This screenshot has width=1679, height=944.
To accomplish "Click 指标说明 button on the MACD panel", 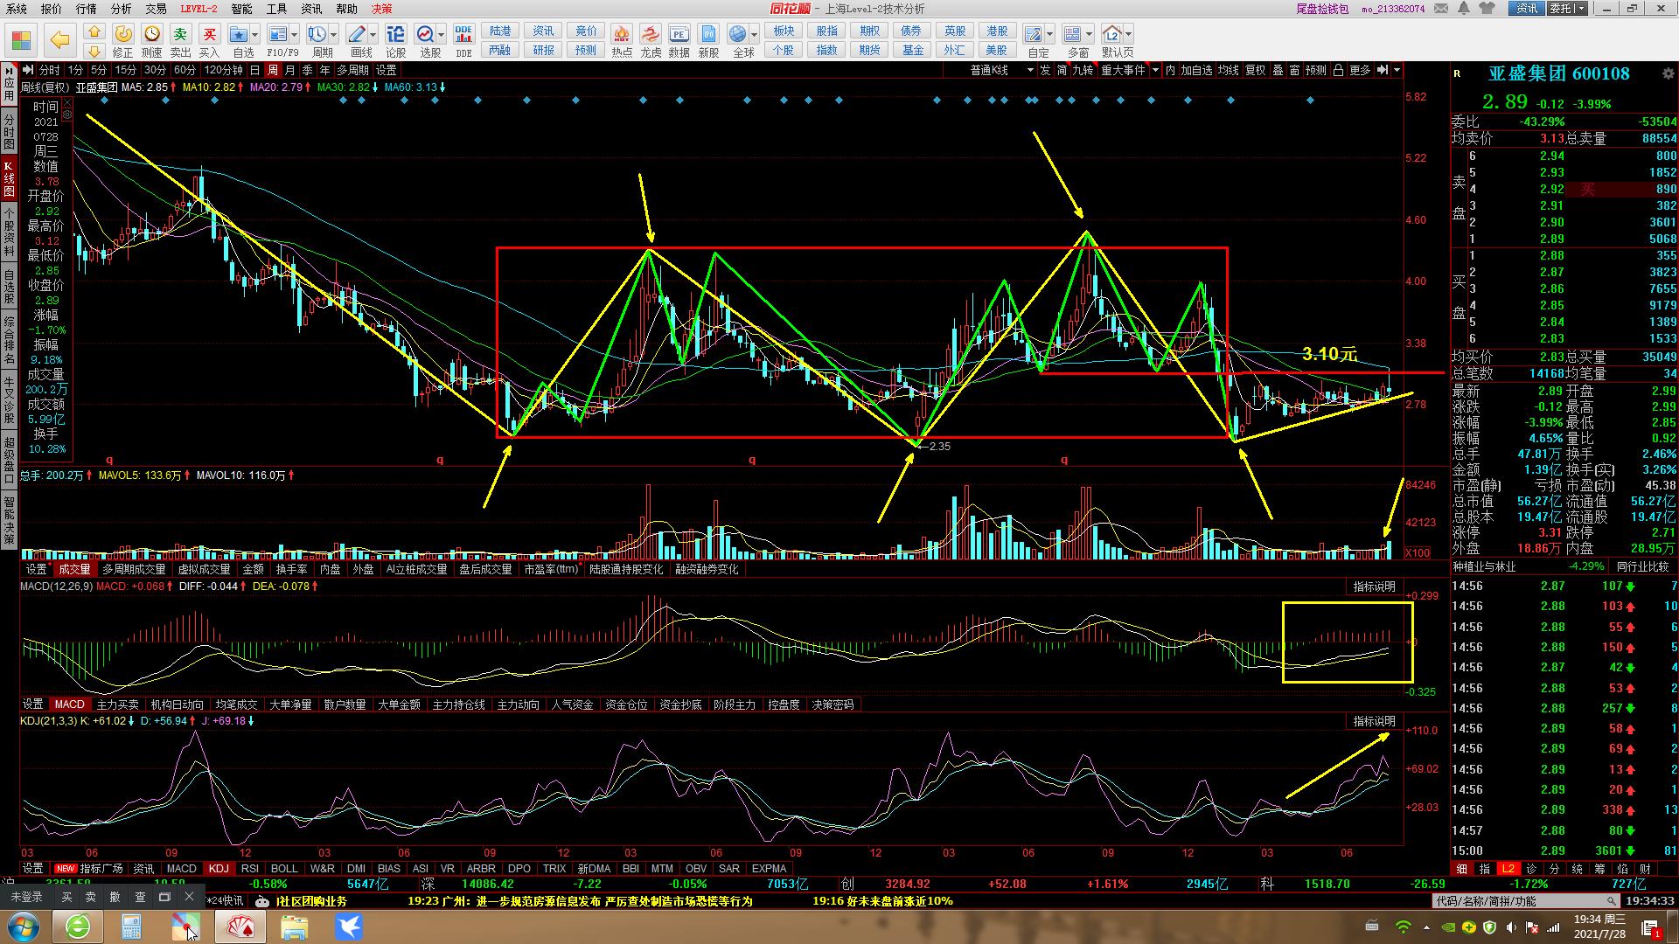I will pyautogui.click(x=1374, y=587).
